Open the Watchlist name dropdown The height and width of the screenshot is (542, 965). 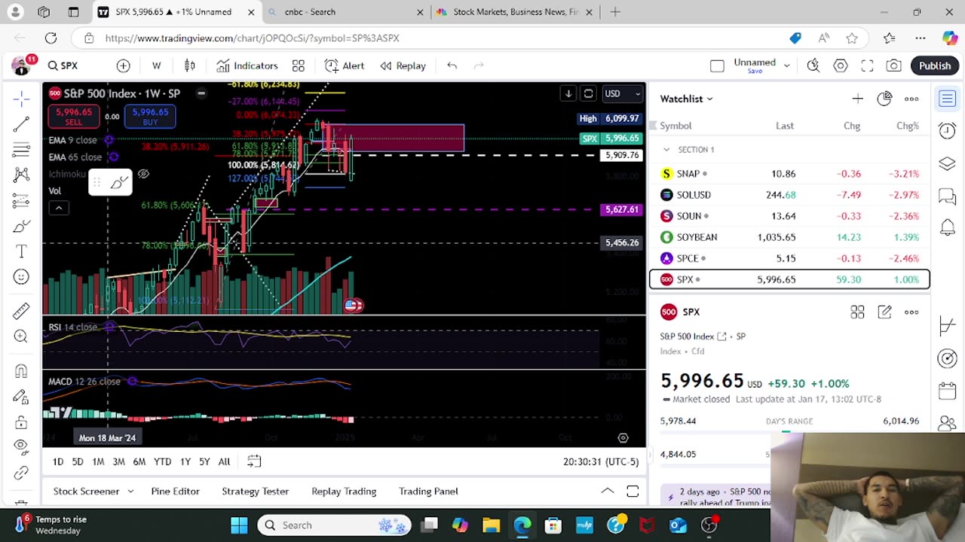coord(686,99)
